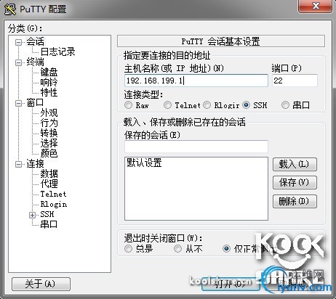The width and height of the screenshot is (336, 299).
Task: Click the 保存(V) button
Action: coord(295,183)
